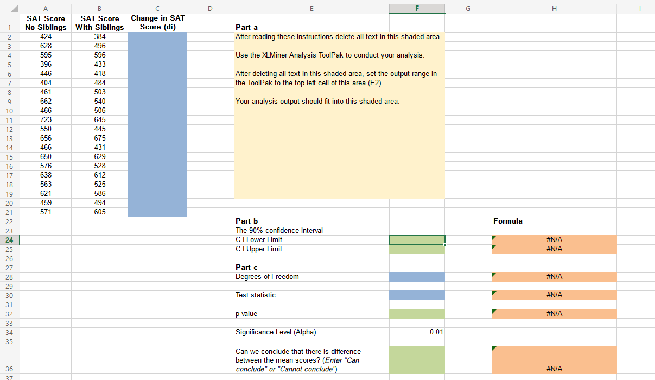
Task: Click blue cell C2 beside 384
Action: (x=157, y=37)
